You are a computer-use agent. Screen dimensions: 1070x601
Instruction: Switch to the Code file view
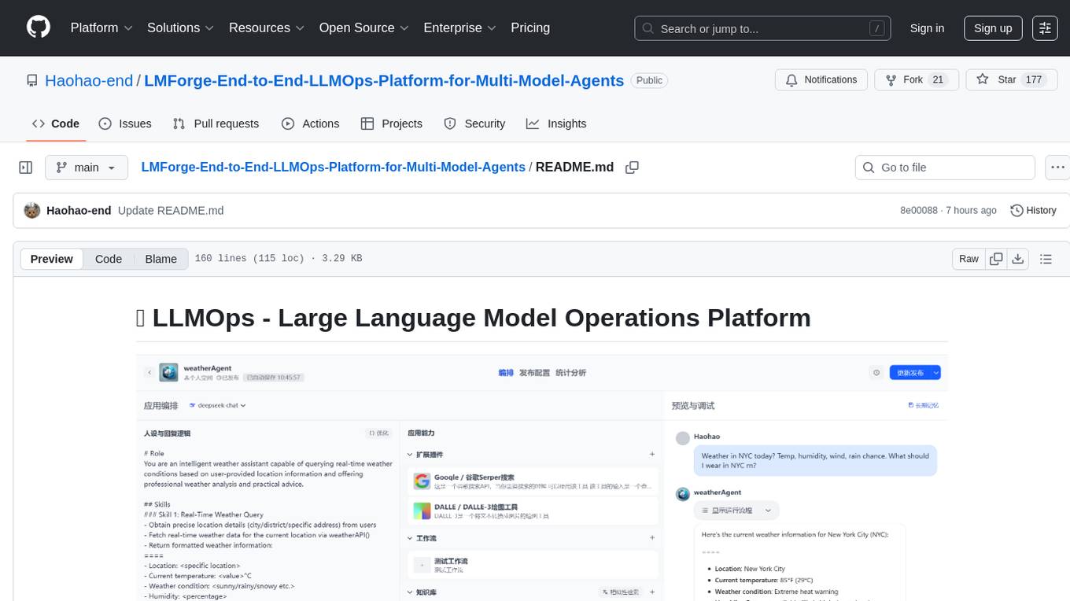(x=109, y=259)
